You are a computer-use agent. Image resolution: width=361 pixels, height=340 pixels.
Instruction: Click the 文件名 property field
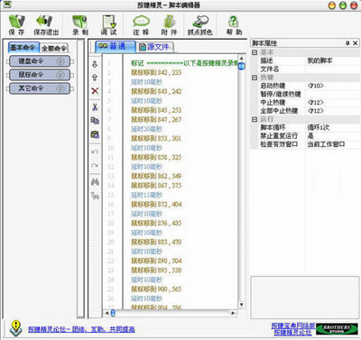(x=333, y=69)
